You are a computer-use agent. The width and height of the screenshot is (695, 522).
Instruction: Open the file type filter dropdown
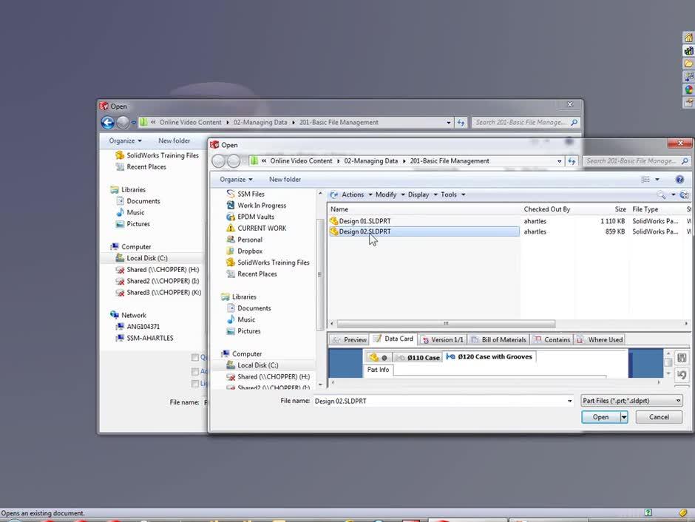point(679,400)
